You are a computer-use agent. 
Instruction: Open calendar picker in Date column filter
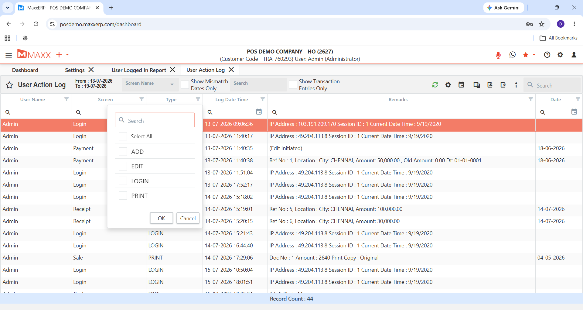pos(574,112)
